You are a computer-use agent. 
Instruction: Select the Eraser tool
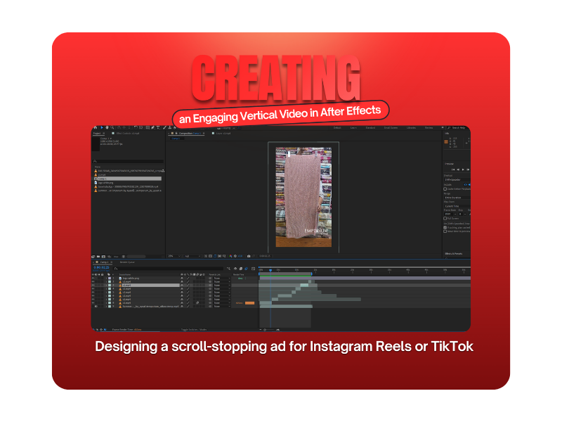[x=175, y=127]
